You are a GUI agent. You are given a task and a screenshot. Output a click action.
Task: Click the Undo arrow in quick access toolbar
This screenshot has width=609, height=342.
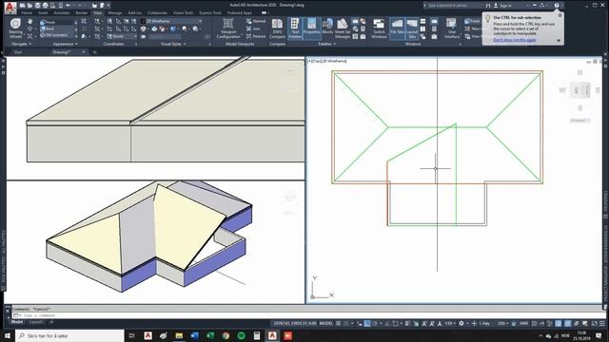tap(69, 6)
